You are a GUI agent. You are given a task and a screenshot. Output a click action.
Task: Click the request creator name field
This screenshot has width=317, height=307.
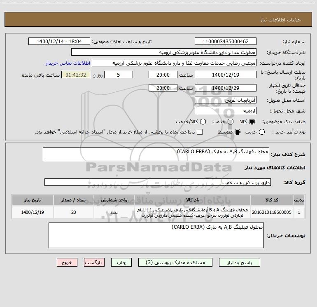[174, 63]
